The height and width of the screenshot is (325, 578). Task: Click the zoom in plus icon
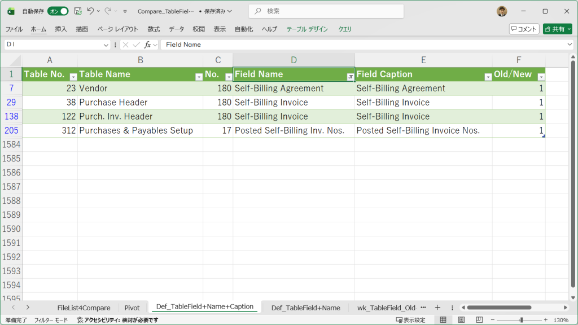pos(546,320)
